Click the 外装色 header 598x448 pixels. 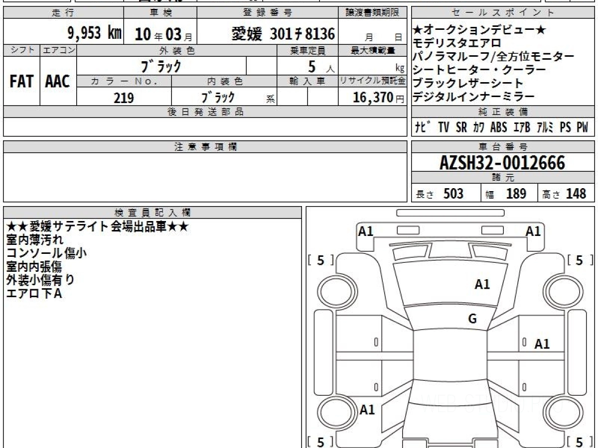coord(177,50)
